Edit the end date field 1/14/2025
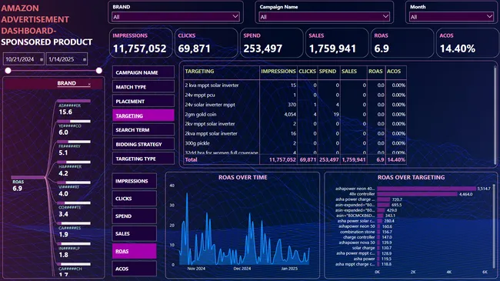Image resolution: width=500 pixels, height=281 pixels. point(67,59)
